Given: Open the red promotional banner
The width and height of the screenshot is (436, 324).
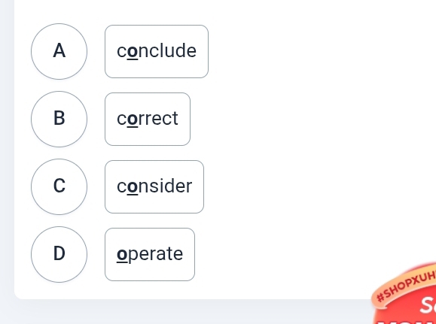Looking at the screenshot, I should click(406, 295).
